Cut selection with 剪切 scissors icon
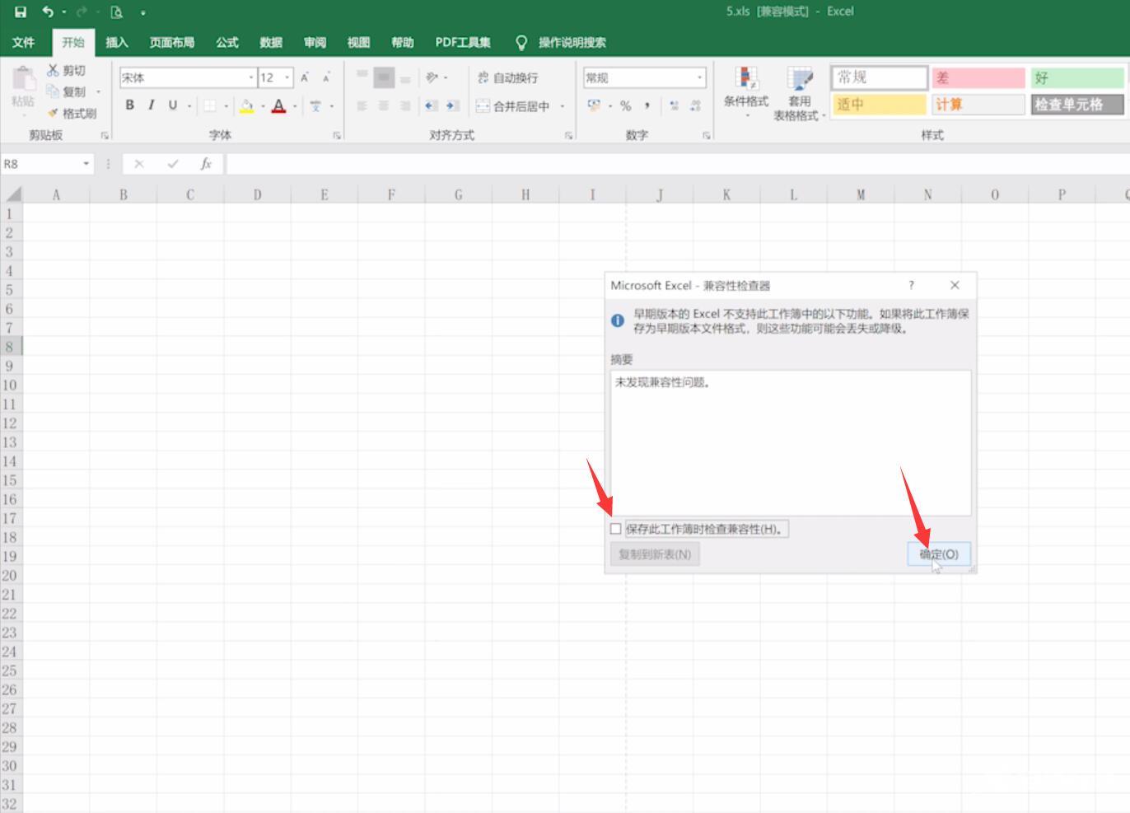Viewport: 1130px width, 813px height. [x=66, y=71]
